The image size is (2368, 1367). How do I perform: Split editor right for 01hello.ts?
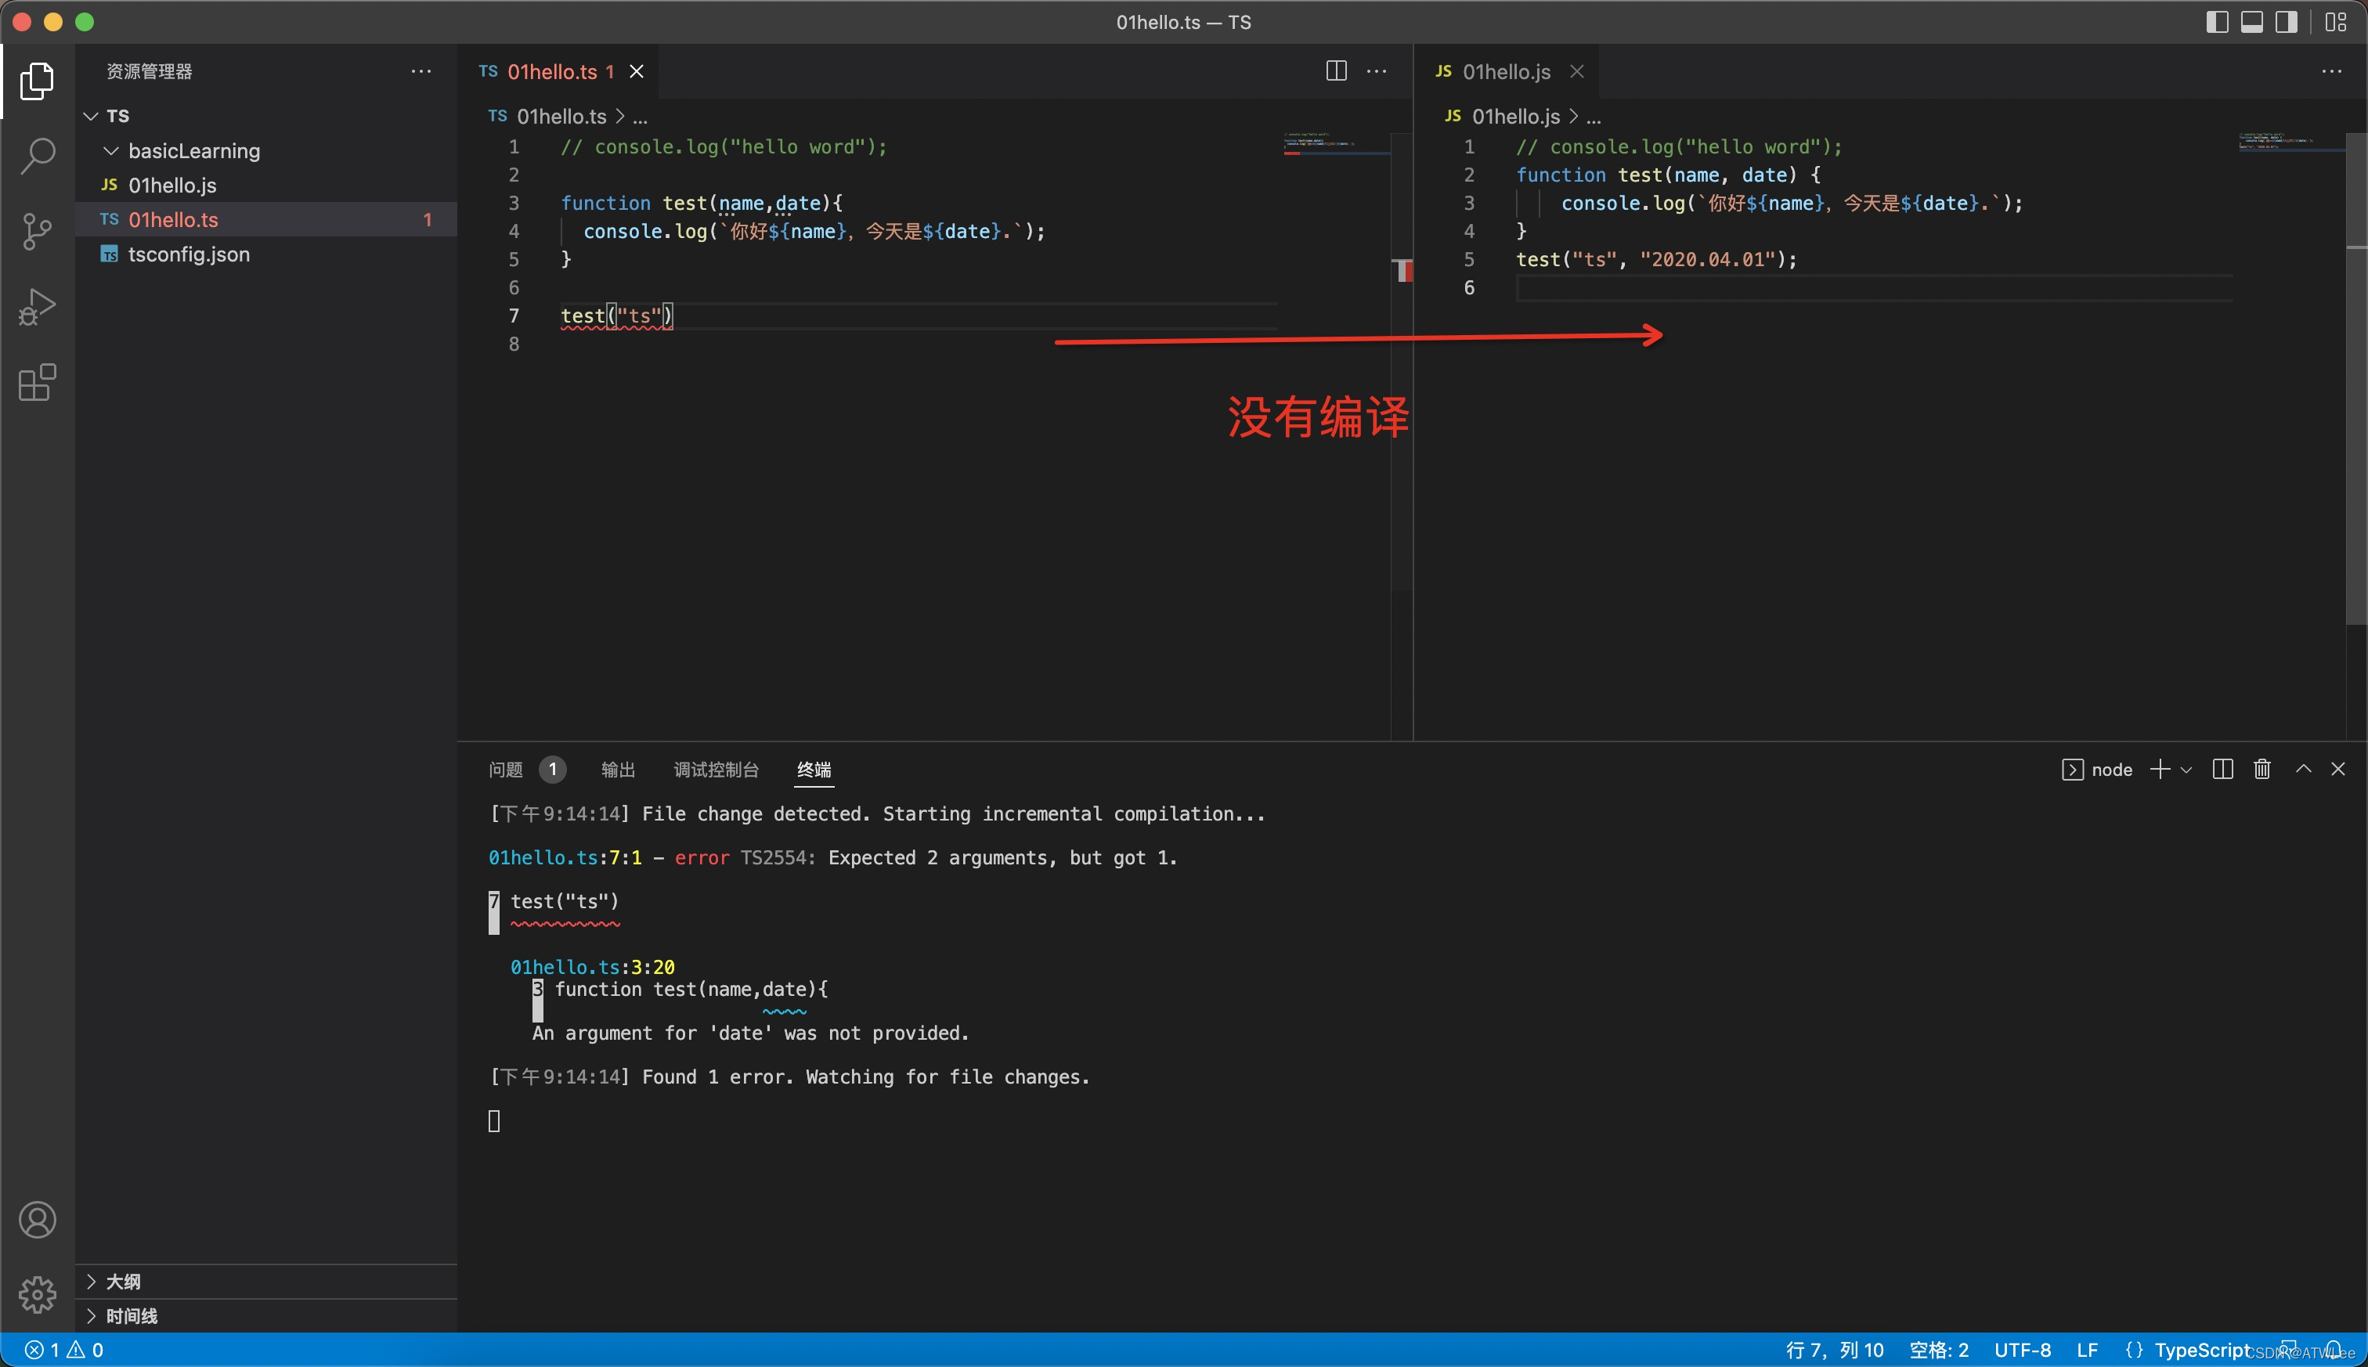tap(1336, 71)
